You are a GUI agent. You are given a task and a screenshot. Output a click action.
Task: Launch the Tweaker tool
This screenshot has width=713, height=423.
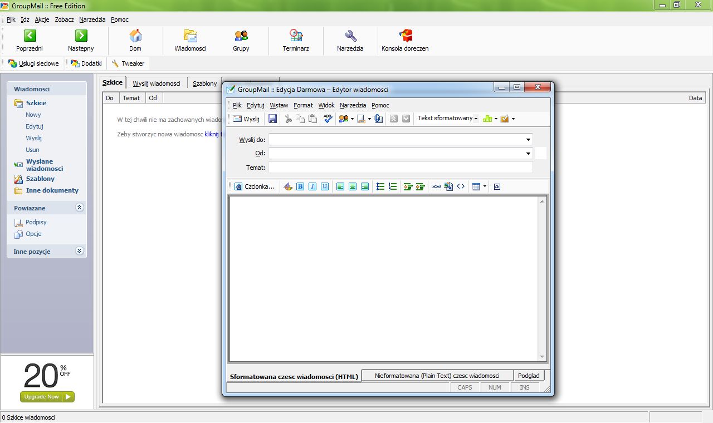[128, 63]
